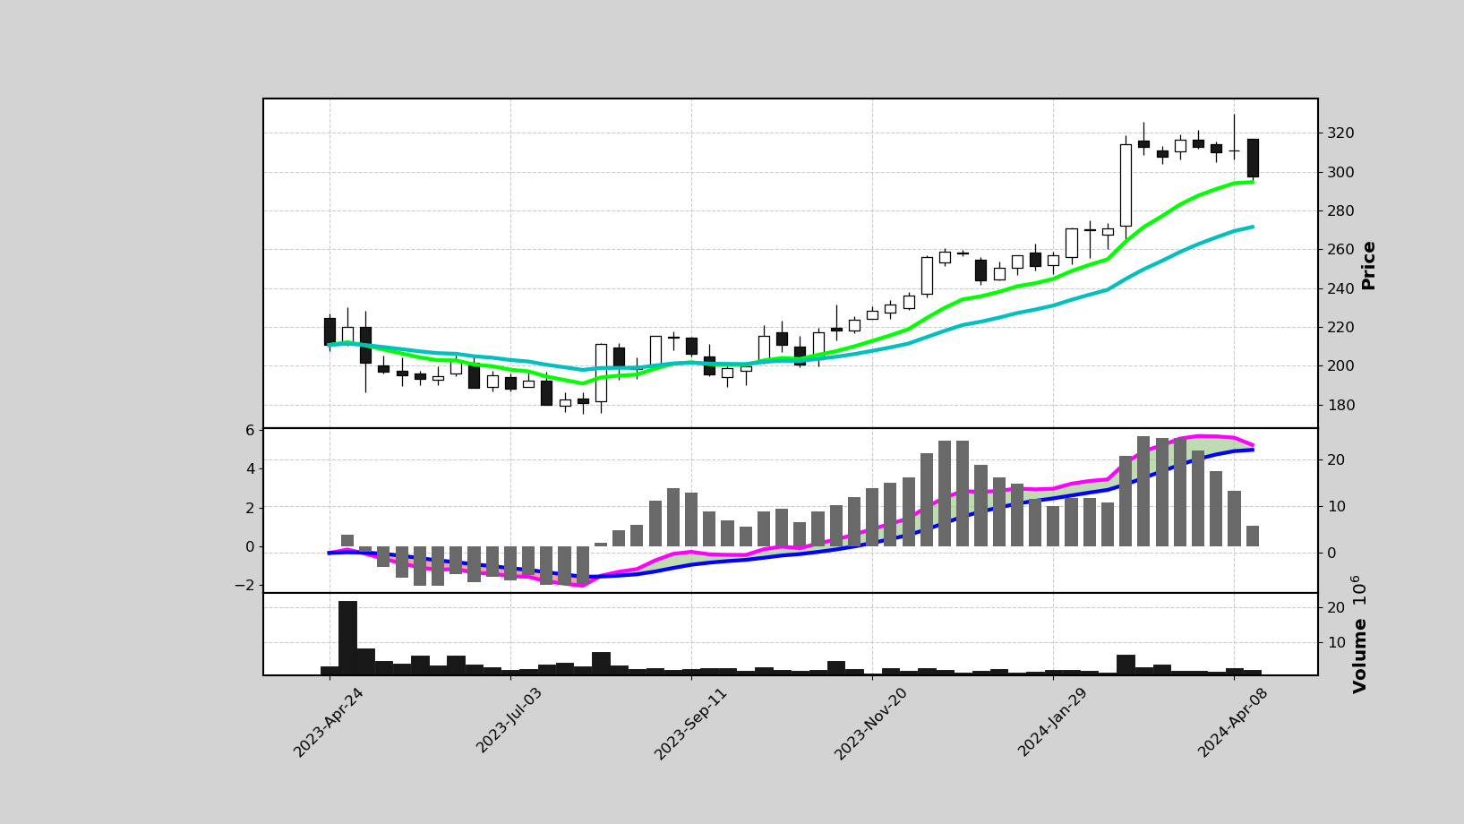Click the 2024-Jan-29 date label
1464x824 pixels.
(1052, 723)
